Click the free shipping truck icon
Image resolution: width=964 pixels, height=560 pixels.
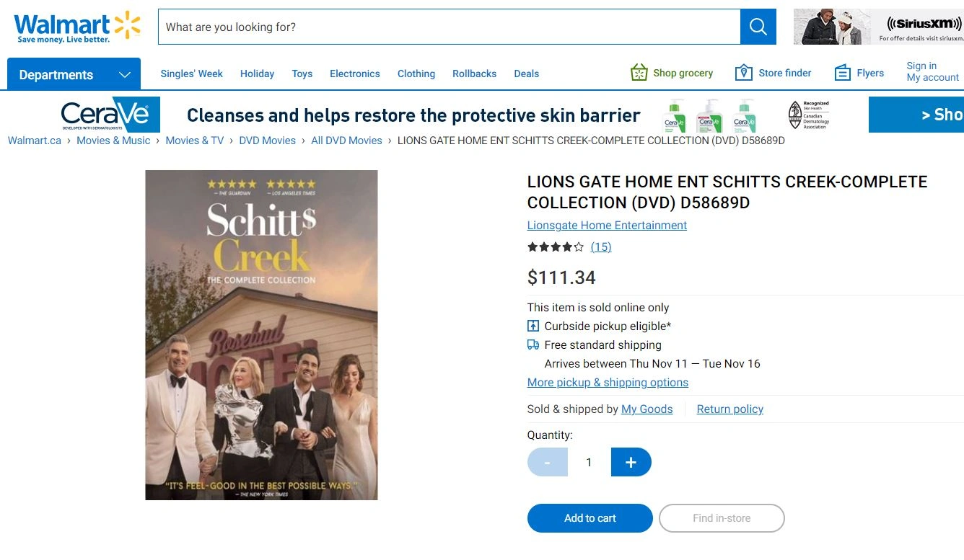533,345
